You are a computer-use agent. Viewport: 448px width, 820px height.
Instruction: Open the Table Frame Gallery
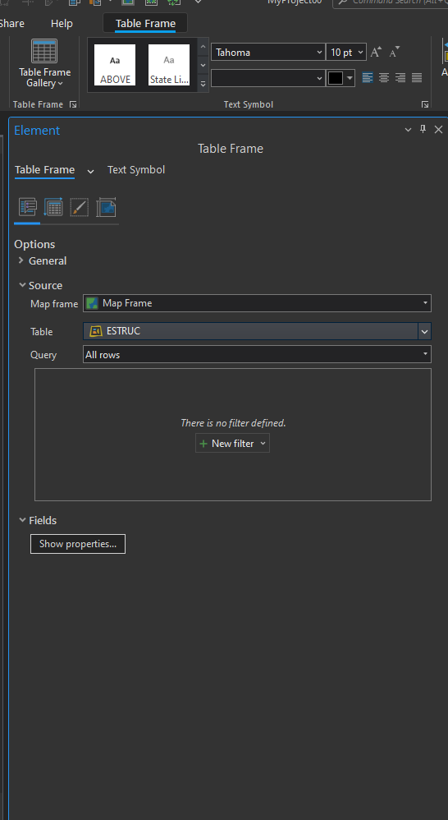click(x=44, y=64)
